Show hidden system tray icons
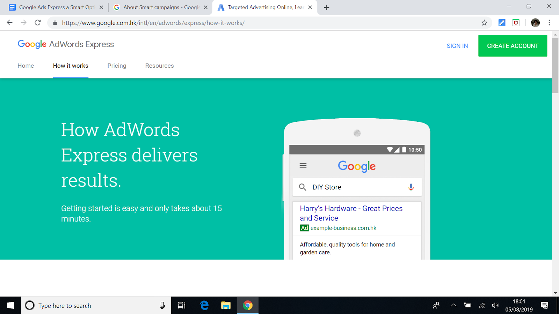 (x=453, y=306)
